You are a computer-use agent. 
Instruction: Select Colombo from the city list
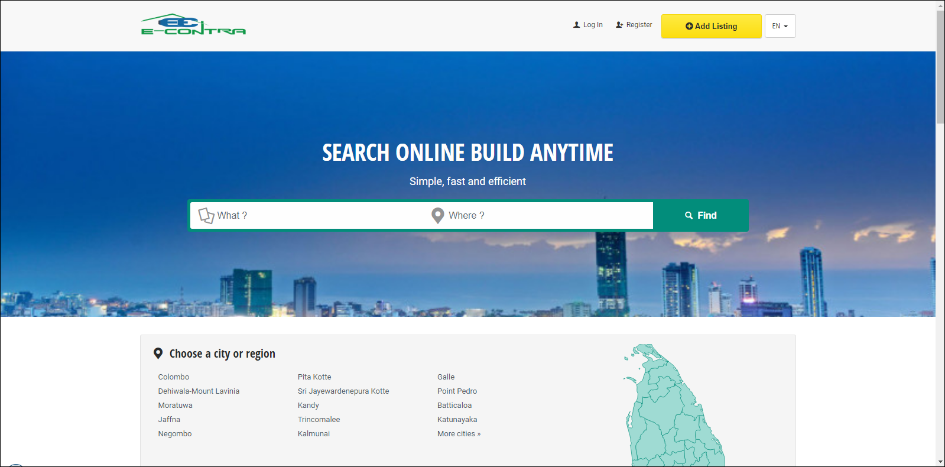[174, 377]
